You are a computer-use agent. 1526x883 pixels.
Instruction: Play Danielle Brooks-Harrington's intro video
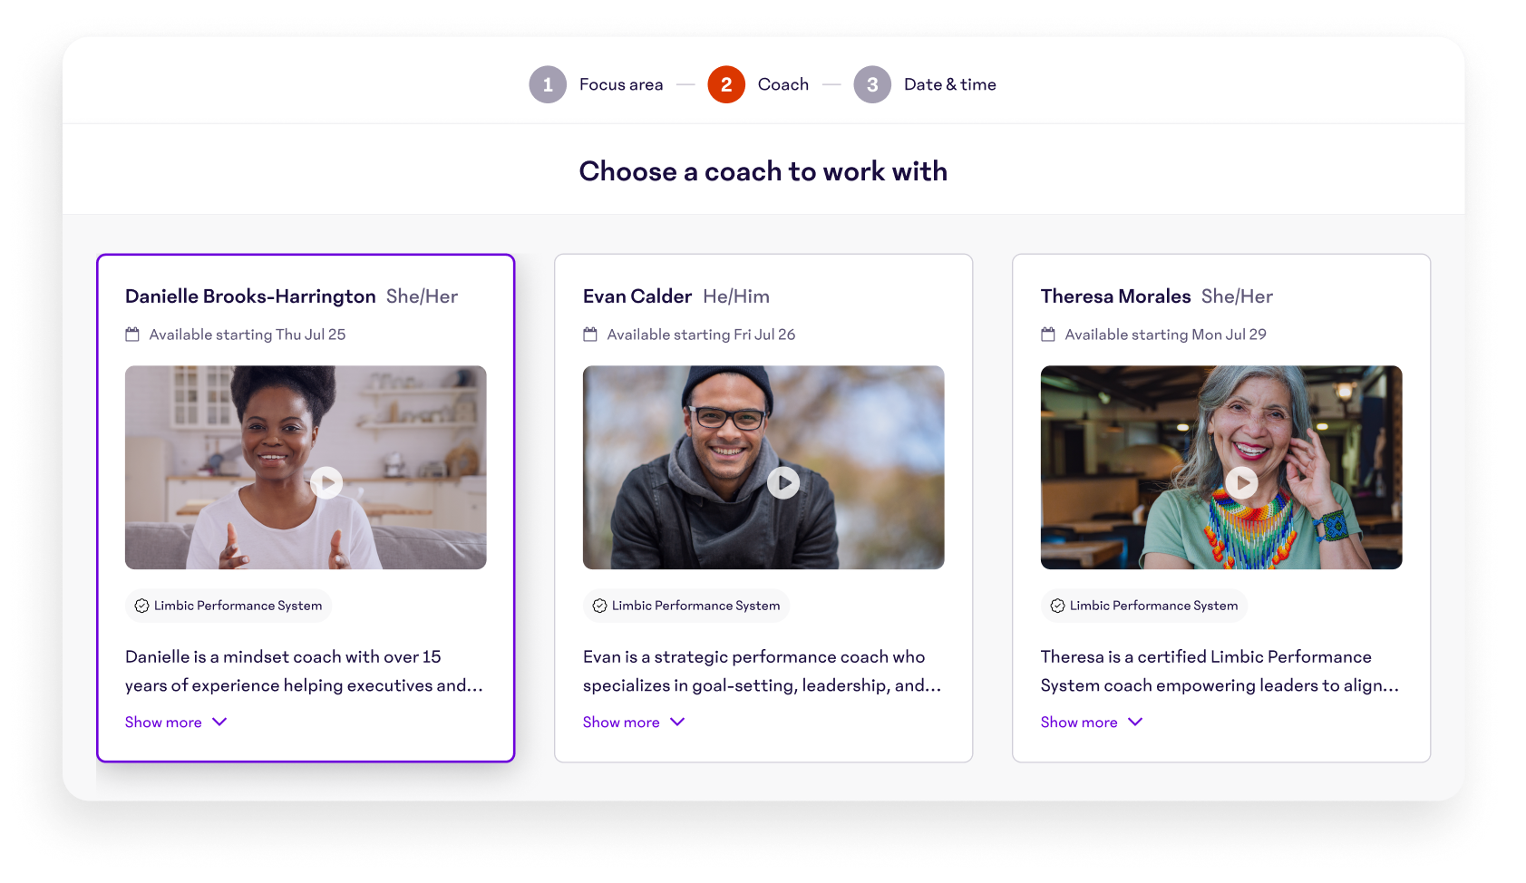click(x=326, y=482)
